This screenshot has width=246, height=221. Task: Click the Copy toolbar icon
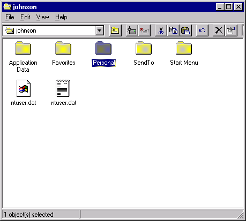point(173,31)
